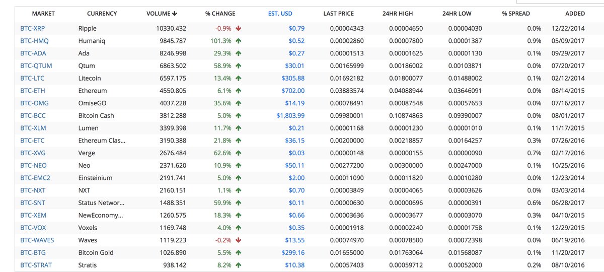The image size is (604, 272).
Task: Click the green up arrow in Qtum row
Action: 238,66
